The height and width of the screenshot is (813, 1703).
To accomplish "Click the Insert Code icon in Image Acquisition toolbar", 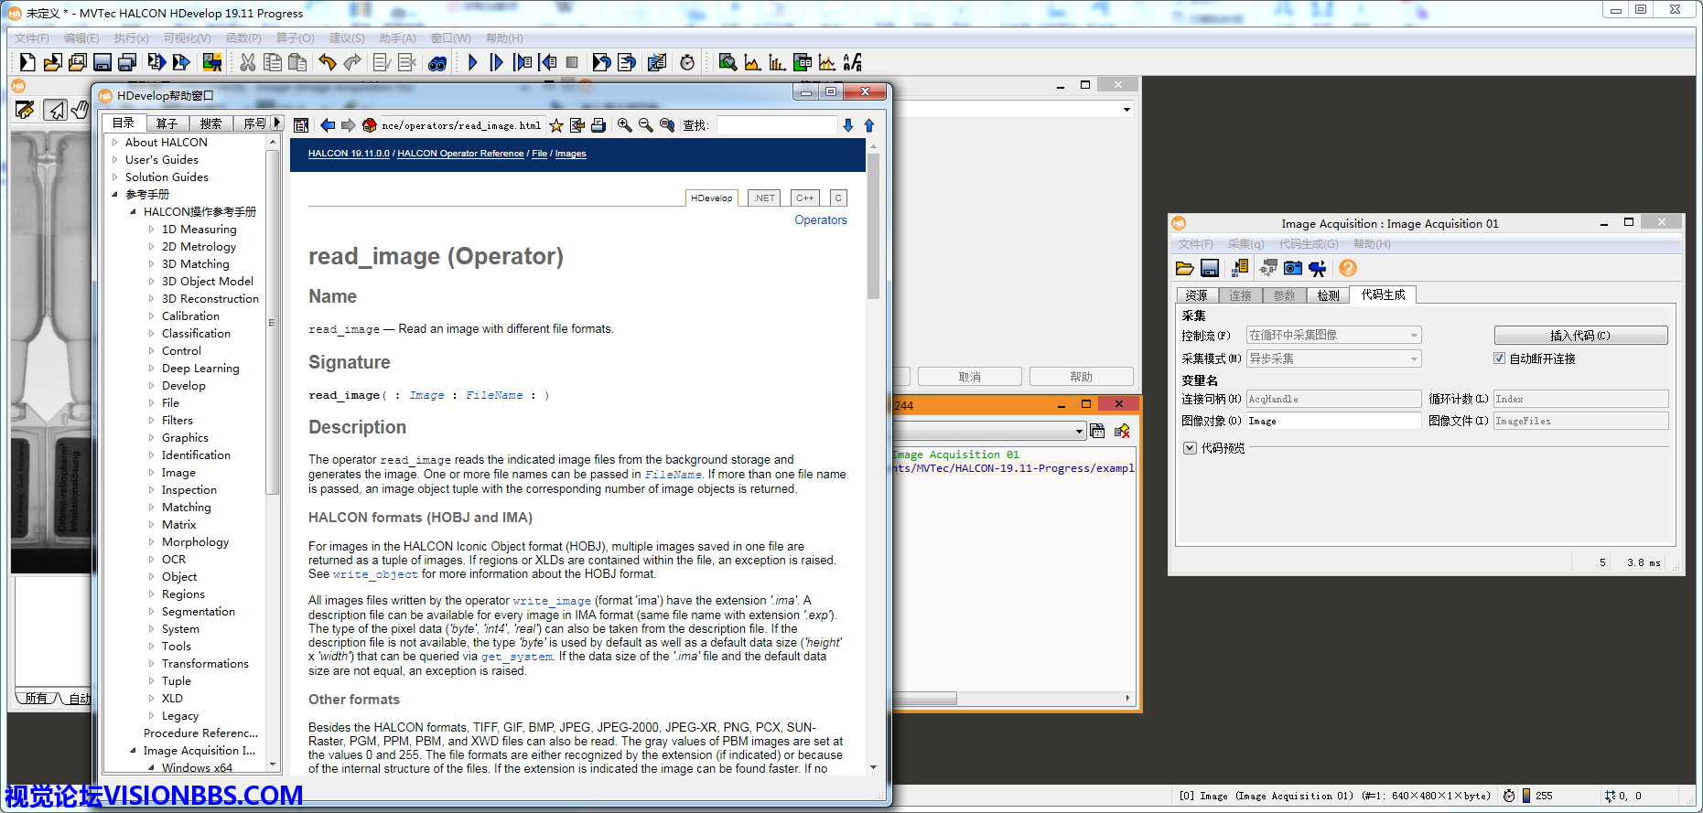I will pos(1240,268).
